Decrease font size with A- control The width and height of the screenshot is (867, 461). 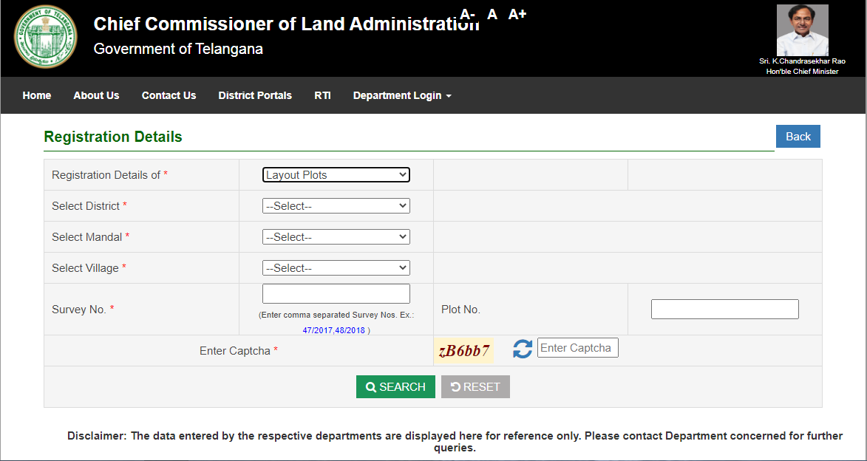tap(467, 14)
